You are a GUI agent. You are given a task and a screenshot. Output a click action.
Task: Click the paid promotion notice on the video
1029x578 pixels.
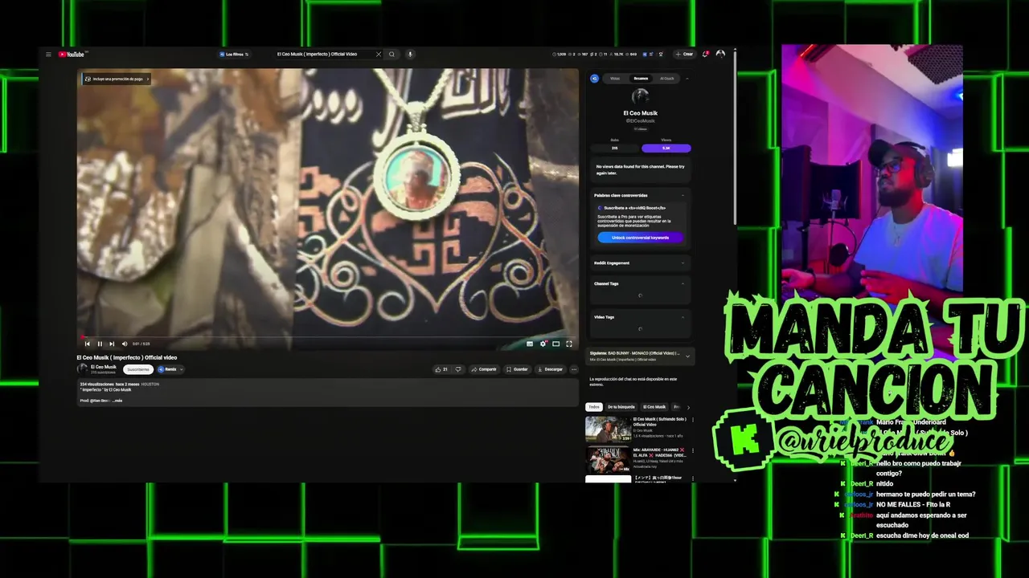pos(117,79)
